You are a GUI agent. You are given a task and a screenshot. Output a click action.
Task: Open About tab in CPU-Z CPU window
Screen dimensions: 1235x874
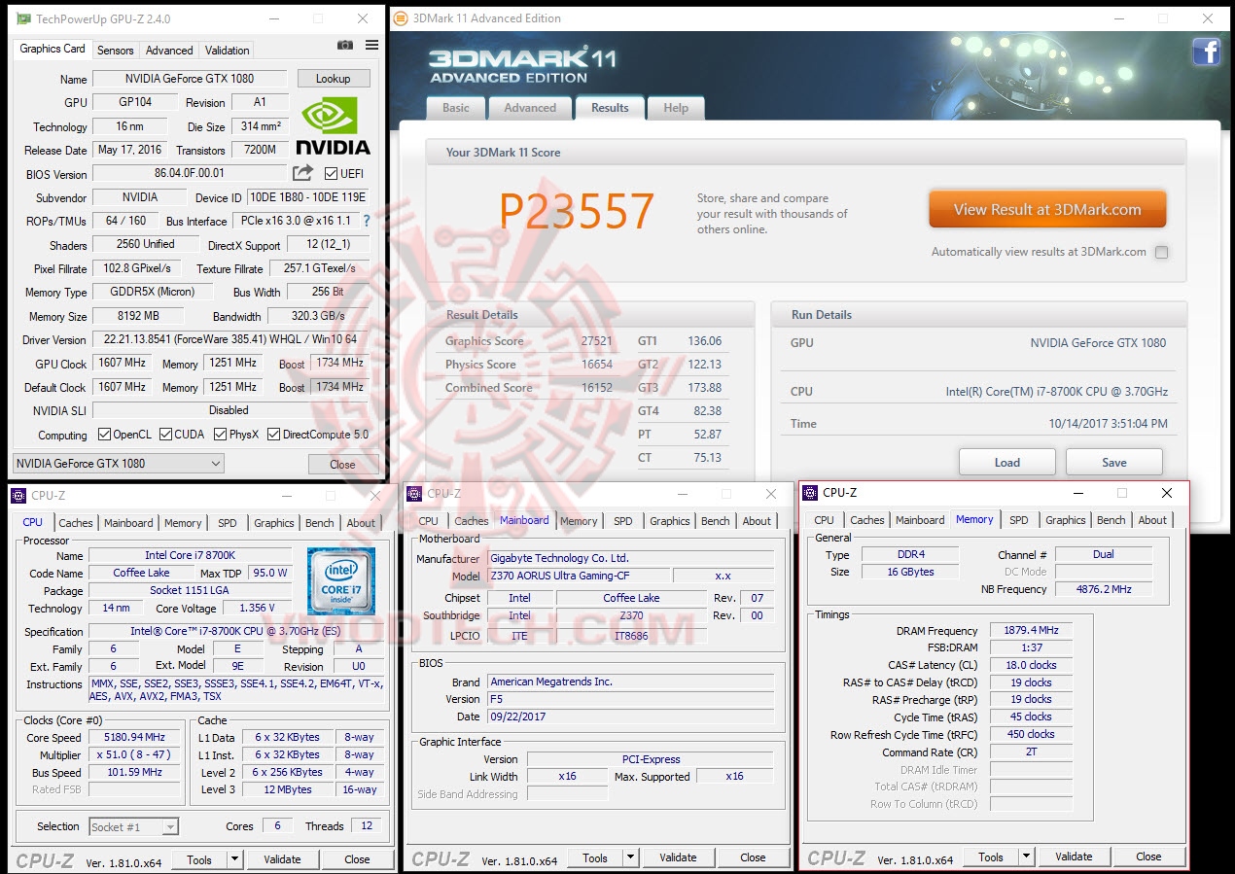click(361, 523)
